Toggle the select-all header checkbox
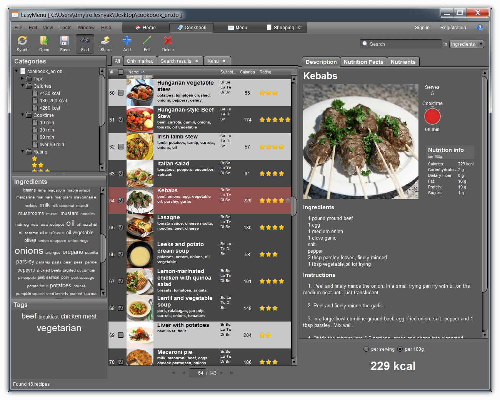Screen dimensions: 500x400 (121, 72)
